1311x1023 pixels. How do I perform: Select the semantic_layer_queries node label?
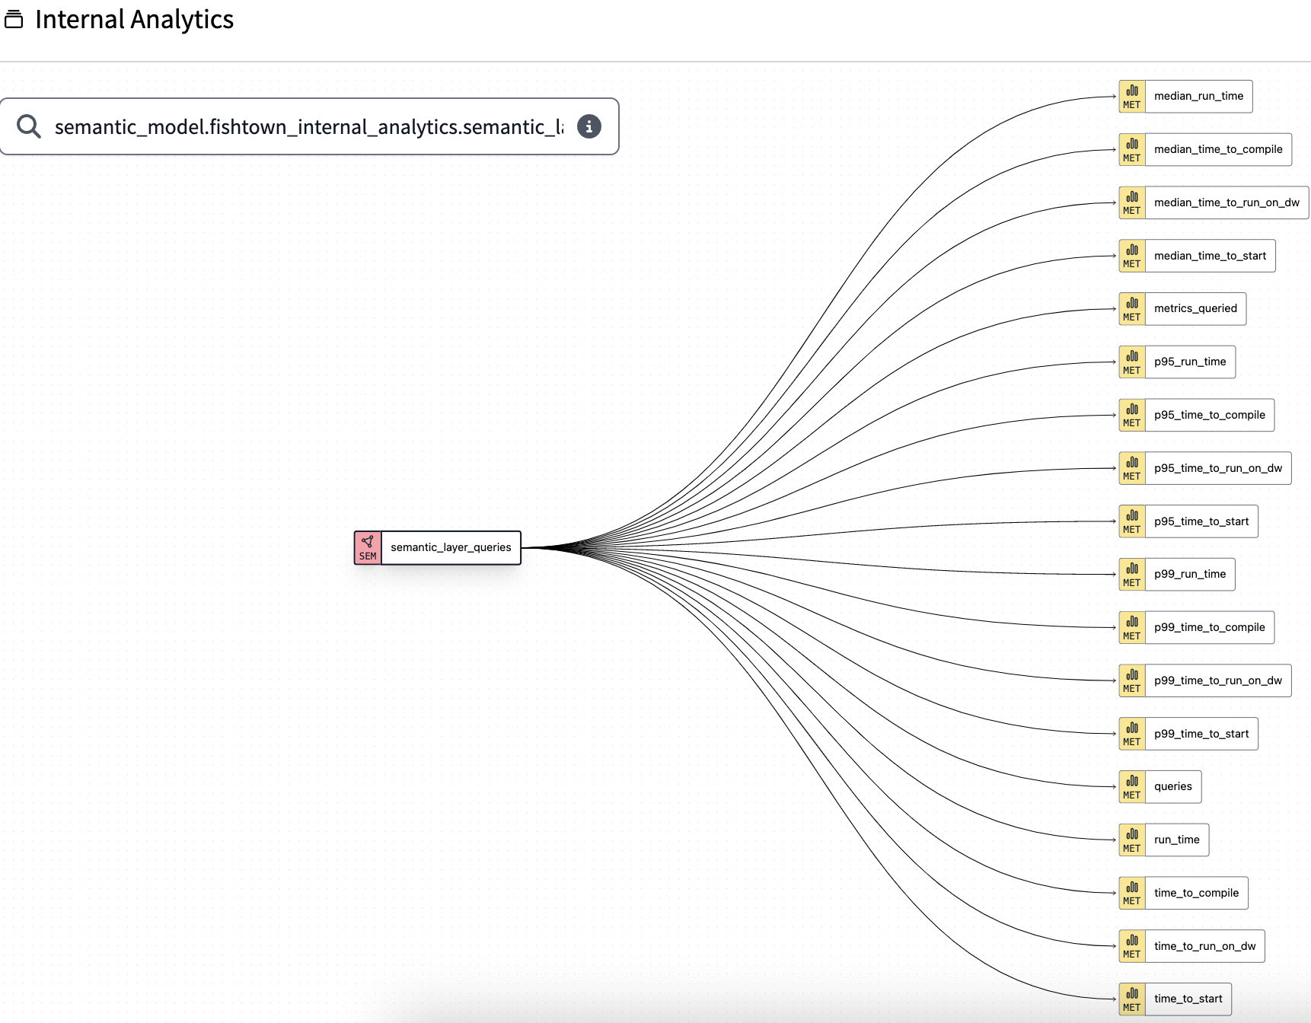[x=451, y=547]
